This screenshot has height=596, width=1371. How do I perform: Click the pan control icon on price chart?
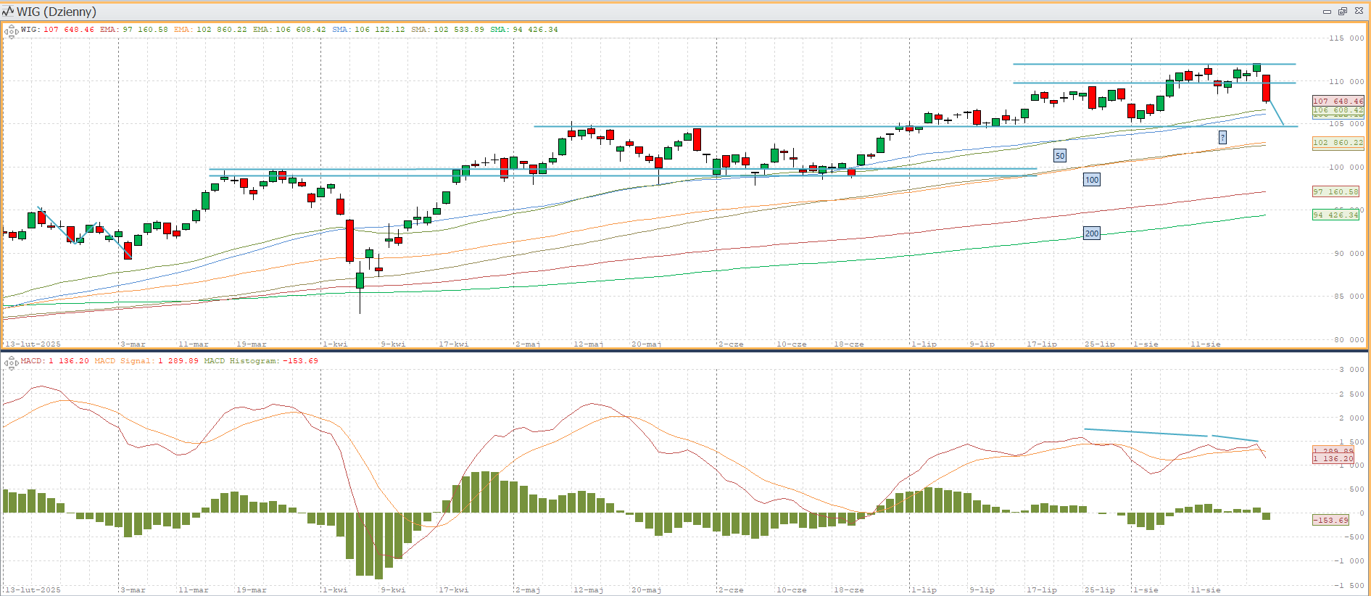[11, 31]
